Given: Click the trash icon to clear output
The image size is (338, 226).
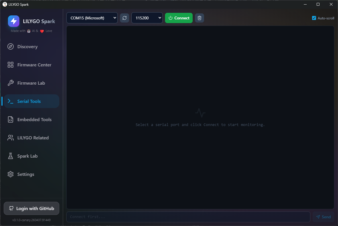Looking at the screenshot, I should point(199,18).
